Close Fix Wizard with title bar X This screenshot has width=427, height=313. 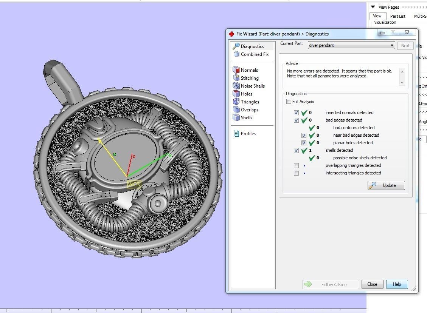(x=407, y=32)
